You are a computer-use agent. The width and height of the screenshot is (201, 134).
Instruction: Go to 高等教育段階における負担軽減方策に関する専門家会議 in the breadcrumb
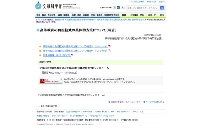pos(120,20)
